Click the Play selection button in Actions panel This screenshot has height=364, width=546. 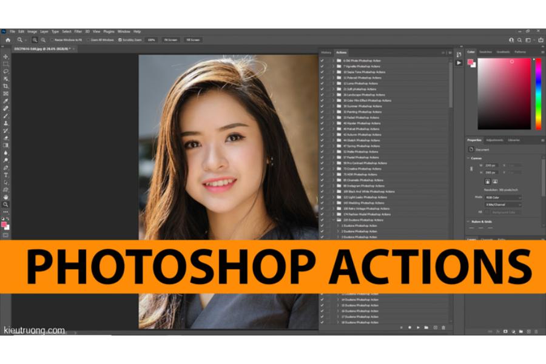[x=418, y=328]
